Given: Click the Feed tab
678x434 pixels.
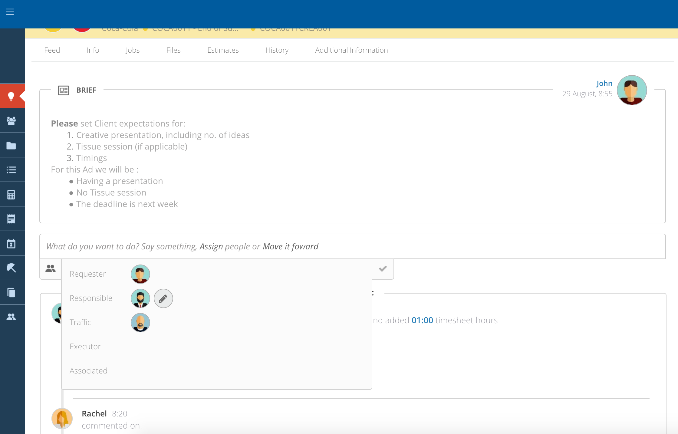Looking at the screenshot, I should (x=52, y=50).
